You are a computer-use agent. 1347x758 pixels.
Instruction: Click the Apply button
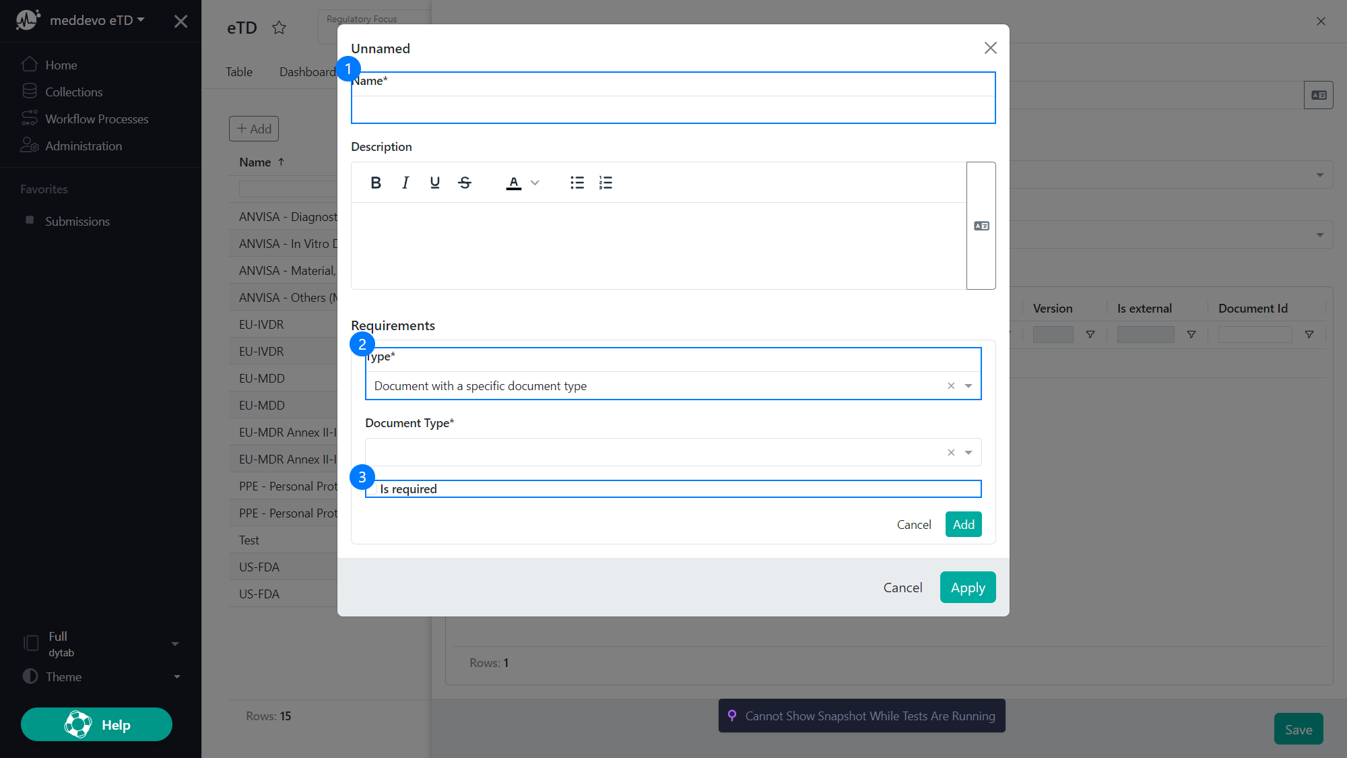pyautogui.click(x=968, y=587)
